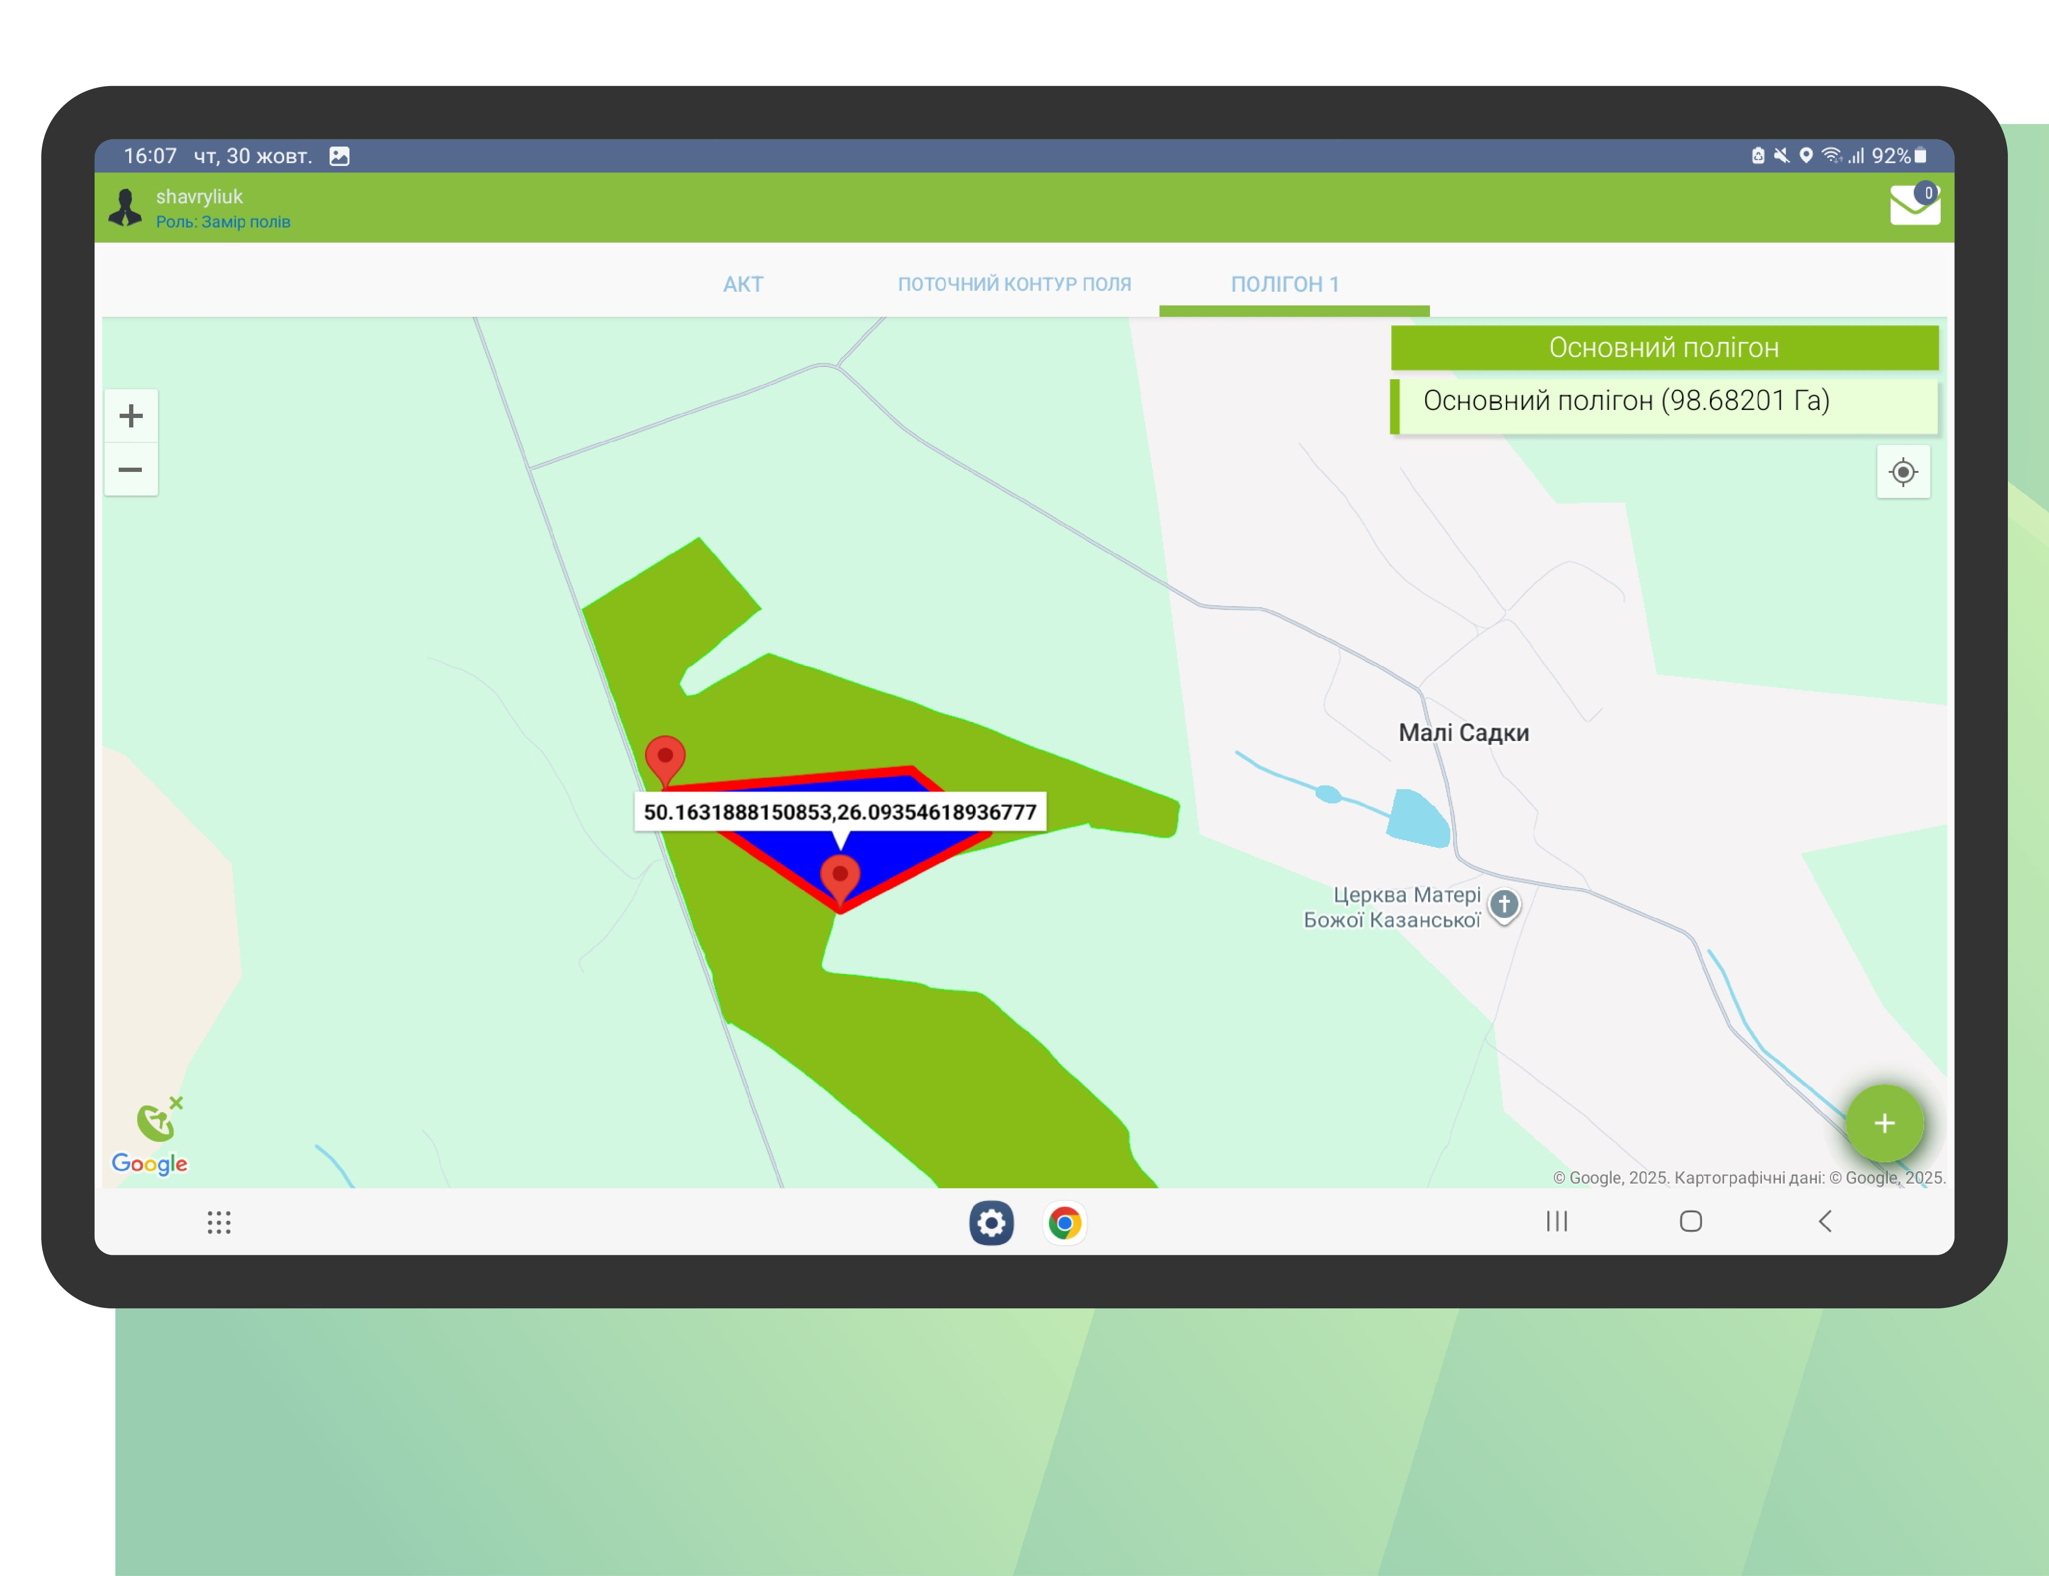Center map on my current location
This screenshot has width=2049, height=1576.
tap(1903, 472)
